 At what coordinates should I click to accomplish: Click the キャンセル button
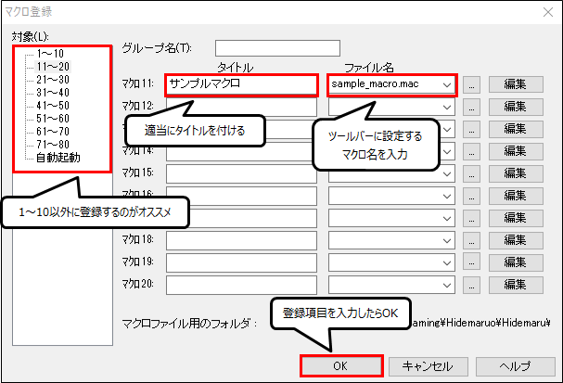coord(428,366)
